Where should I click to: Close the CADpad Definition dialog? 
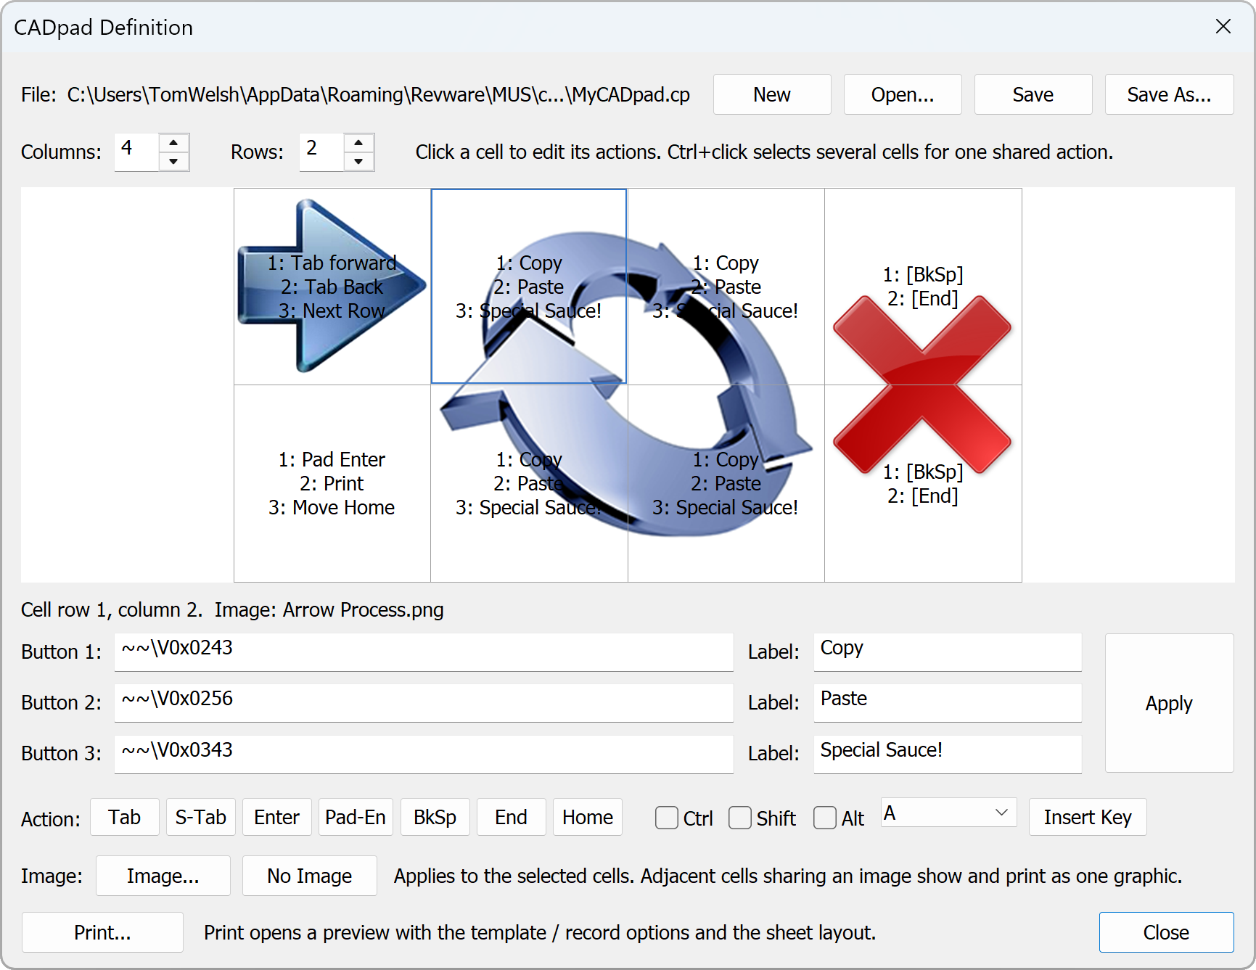(x=1166, y=932)
